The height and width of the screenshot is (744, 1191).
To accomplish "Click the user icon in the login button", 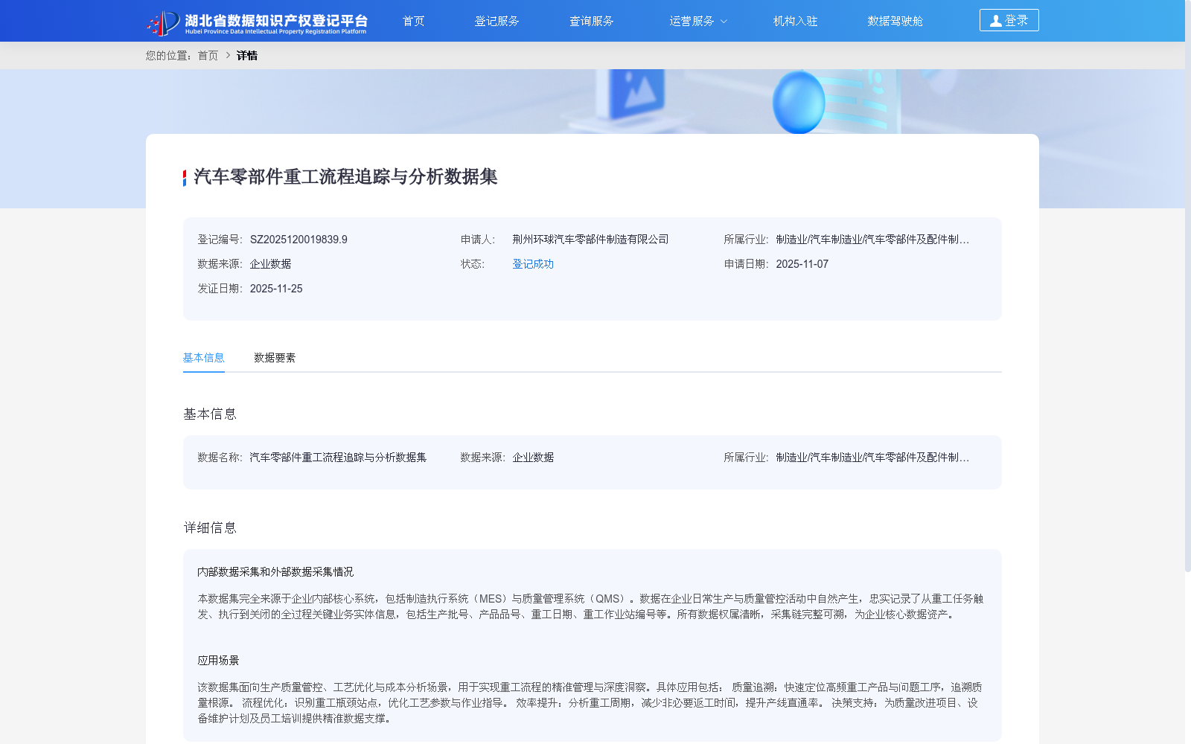I will (995, 21).
